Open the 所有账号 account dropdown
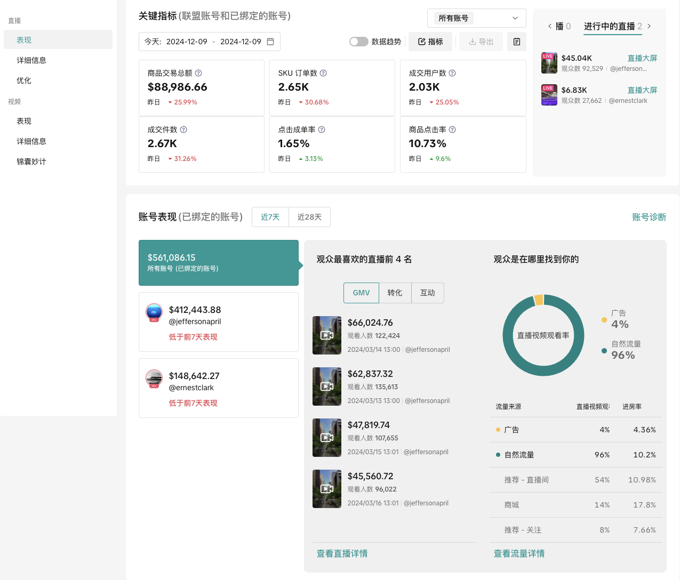The width and height of the screenshot is (680, 580). click(476, 18)
